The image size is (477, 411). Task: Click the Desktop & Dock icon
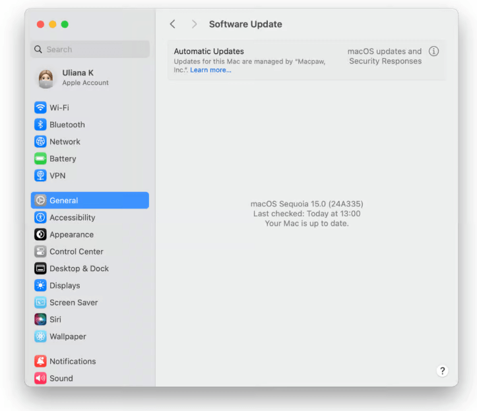click(40, 269)
